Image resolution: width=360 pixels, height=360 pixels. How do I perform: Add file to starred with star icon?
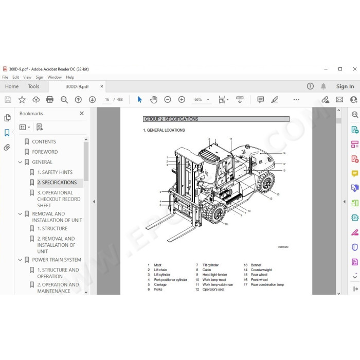[22, 99]
